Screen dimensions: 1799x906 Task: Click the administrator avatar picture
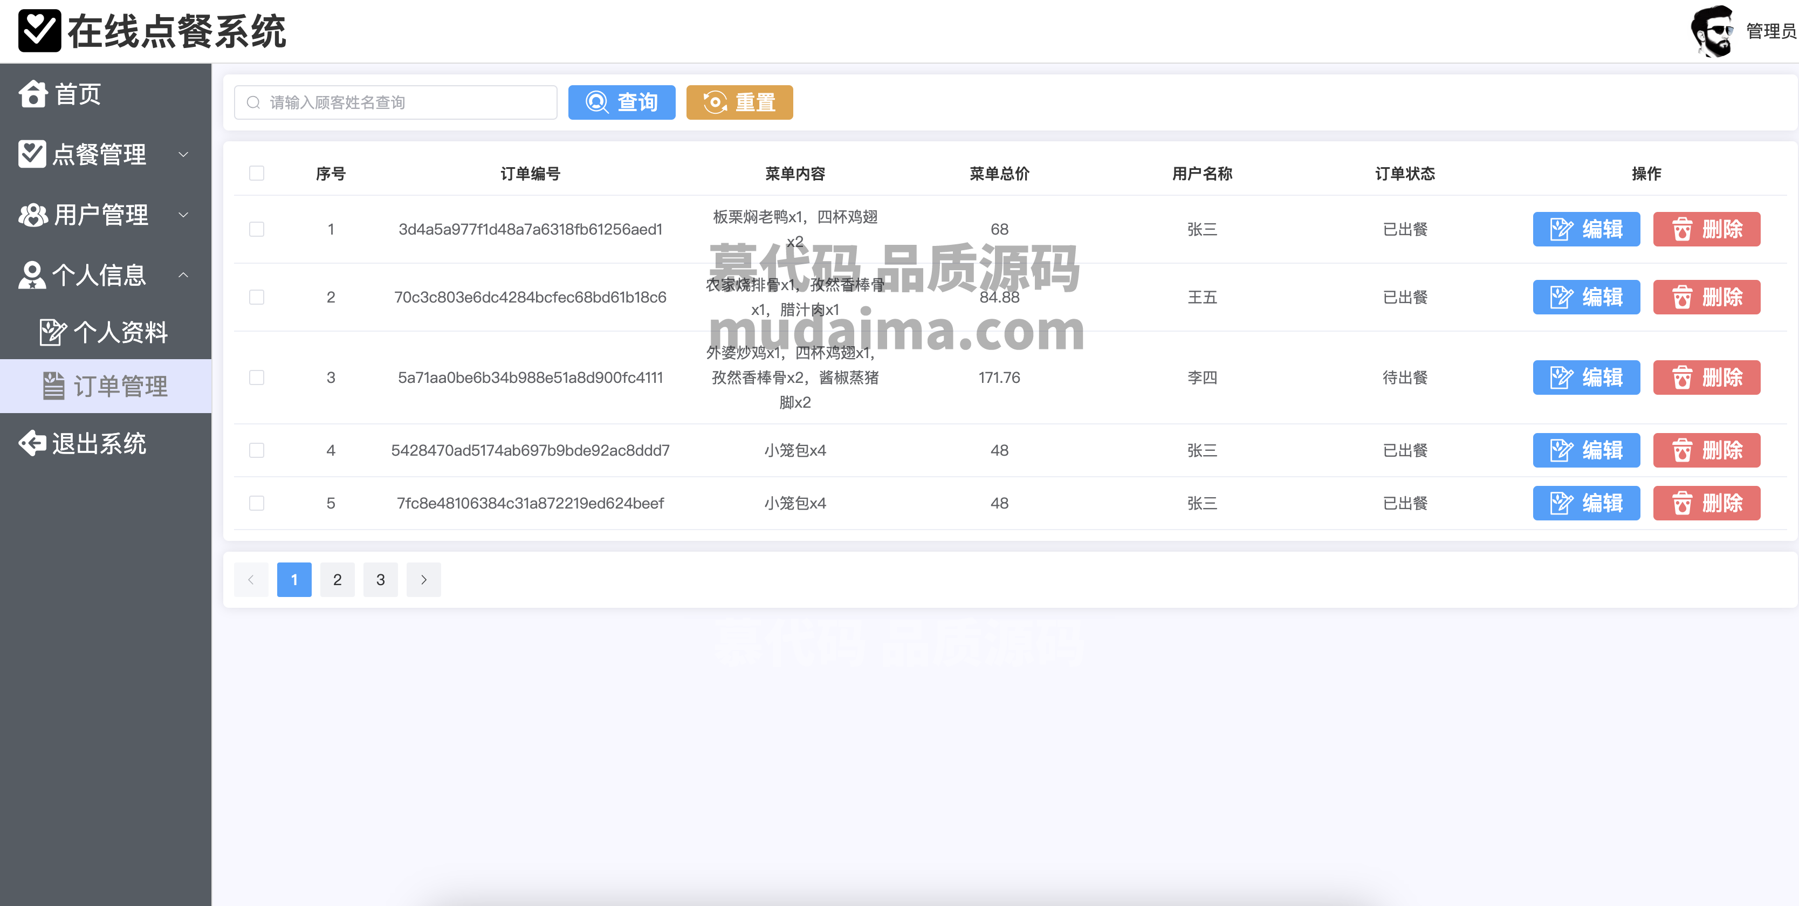1712,31
